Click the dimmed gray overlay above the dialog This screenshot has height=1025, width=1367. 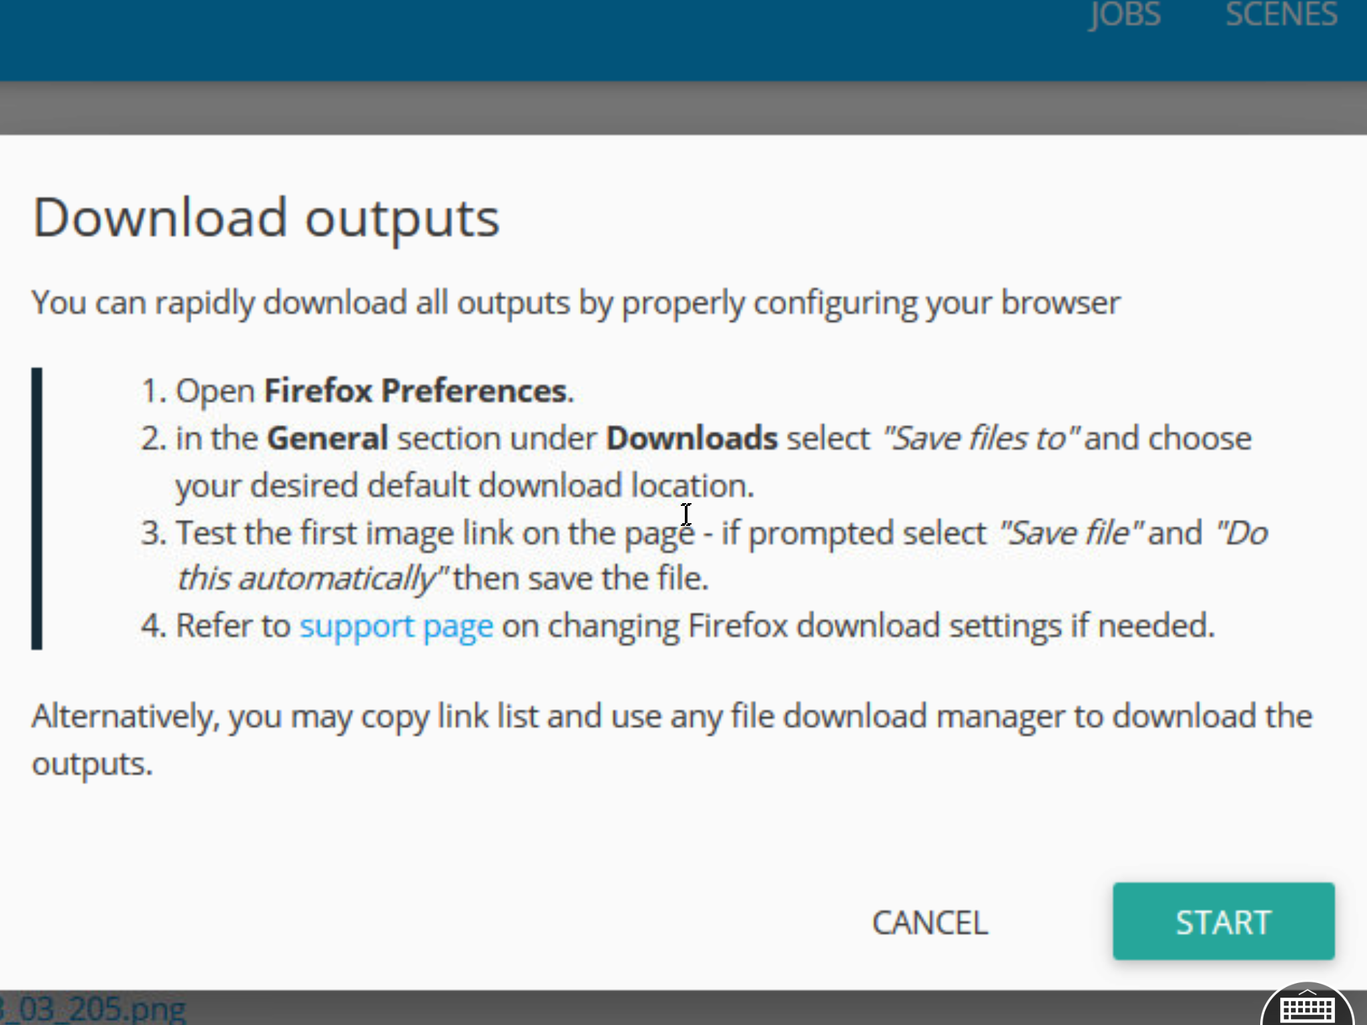point(683,108)
